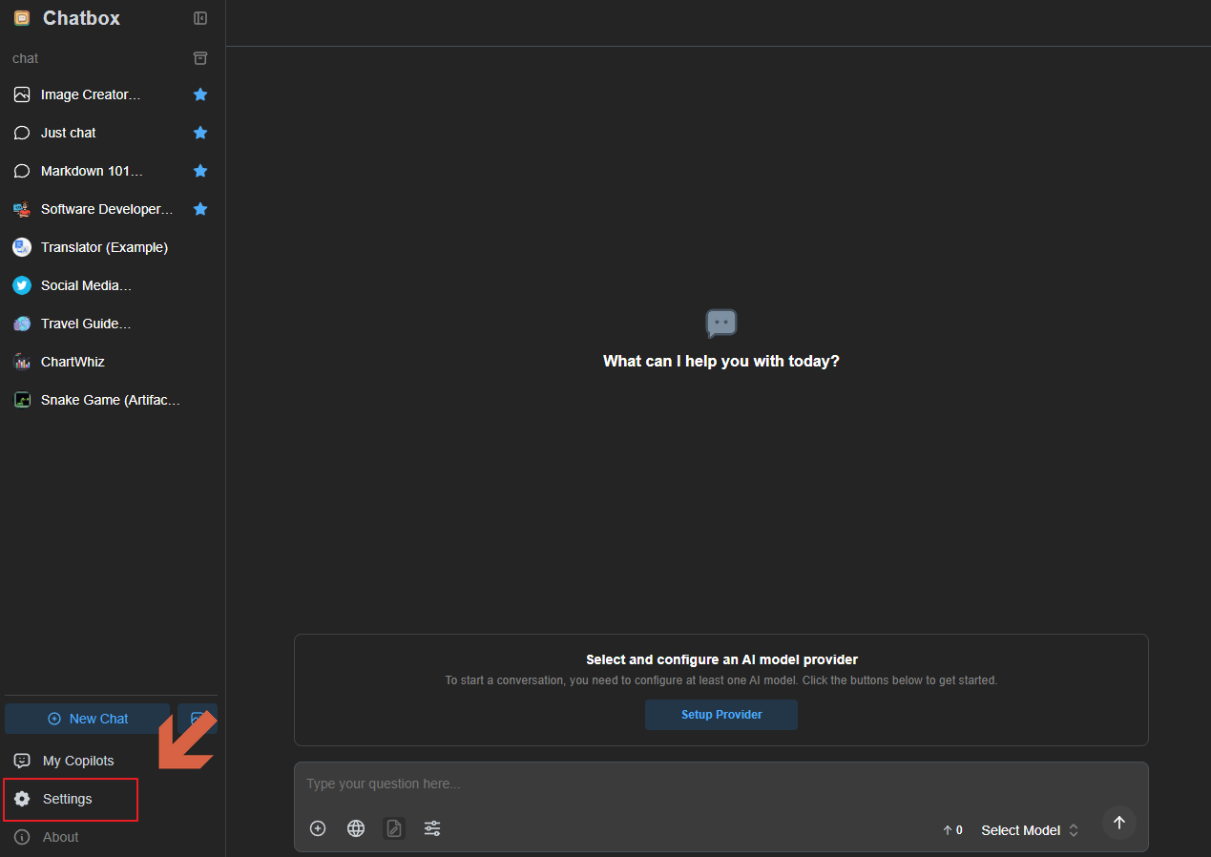Open Settings with the gear icon
Screen dimensions: 1211x857
click(x=22, y=799)
